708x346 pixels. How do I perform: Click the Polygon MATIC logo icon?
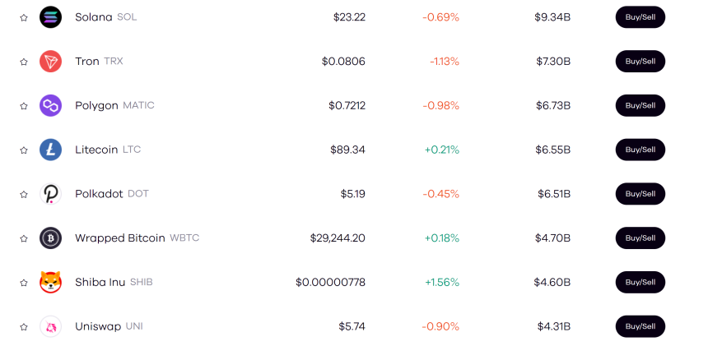pos(50,105)
